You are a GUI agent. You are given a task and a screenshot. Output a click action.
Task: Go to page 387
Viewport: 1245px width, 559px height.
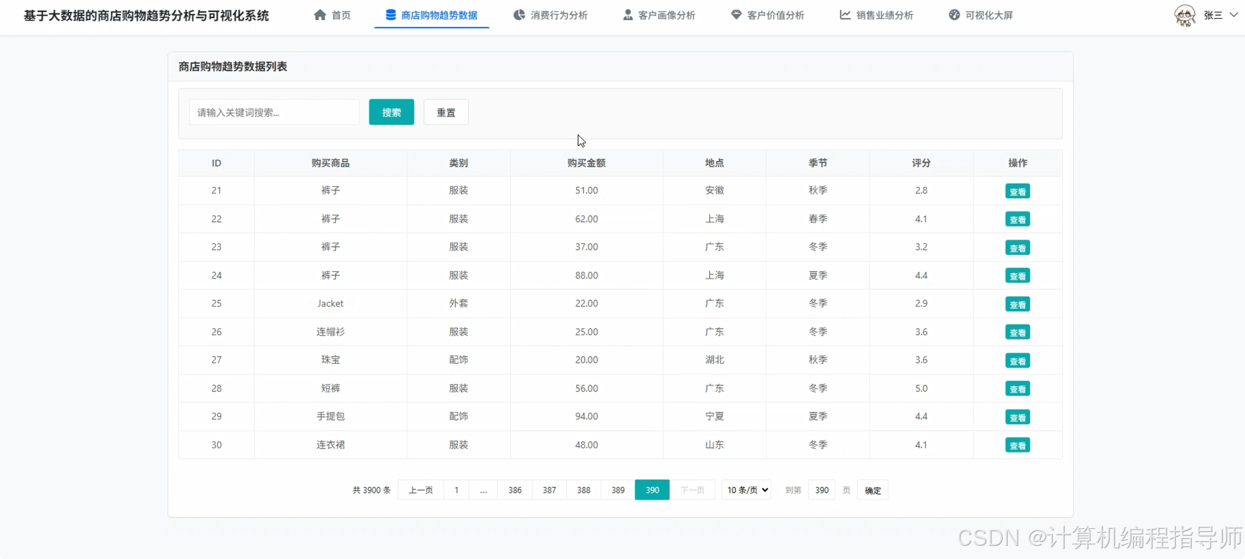pyautogui.click(x=550, y=490)
